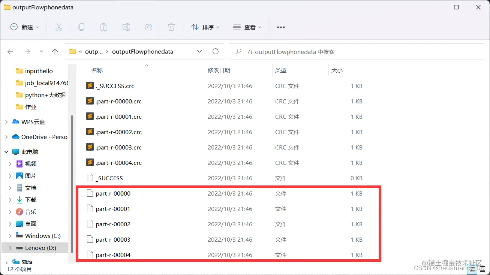Click the outputFlowphonedata window title
Screen dimensions: 490x275
point(43,7)
